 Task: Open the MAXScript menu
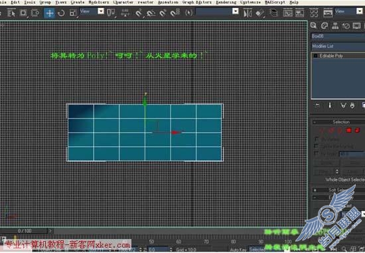click(275, 3)
